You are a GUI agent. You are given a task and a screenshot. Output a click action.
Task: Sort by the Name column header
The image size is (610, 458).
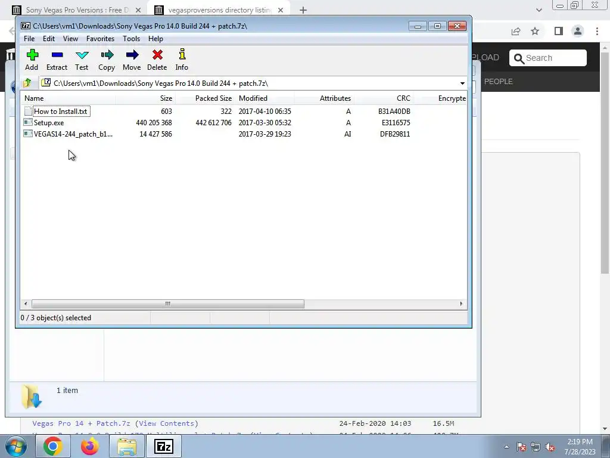(68, 98)
